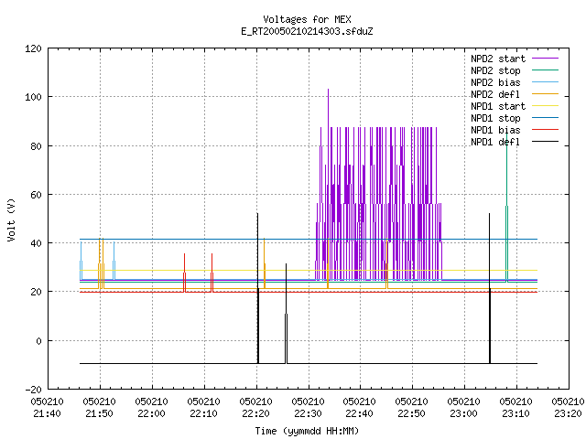Click the 'NPD1 stop' legend label
The width and height of the screenshot is (586, 439).
tap(495, 118)
